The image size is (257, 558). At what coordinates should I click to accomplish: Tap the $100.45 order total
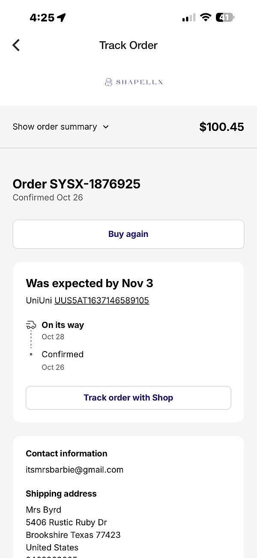coord(221,127)
